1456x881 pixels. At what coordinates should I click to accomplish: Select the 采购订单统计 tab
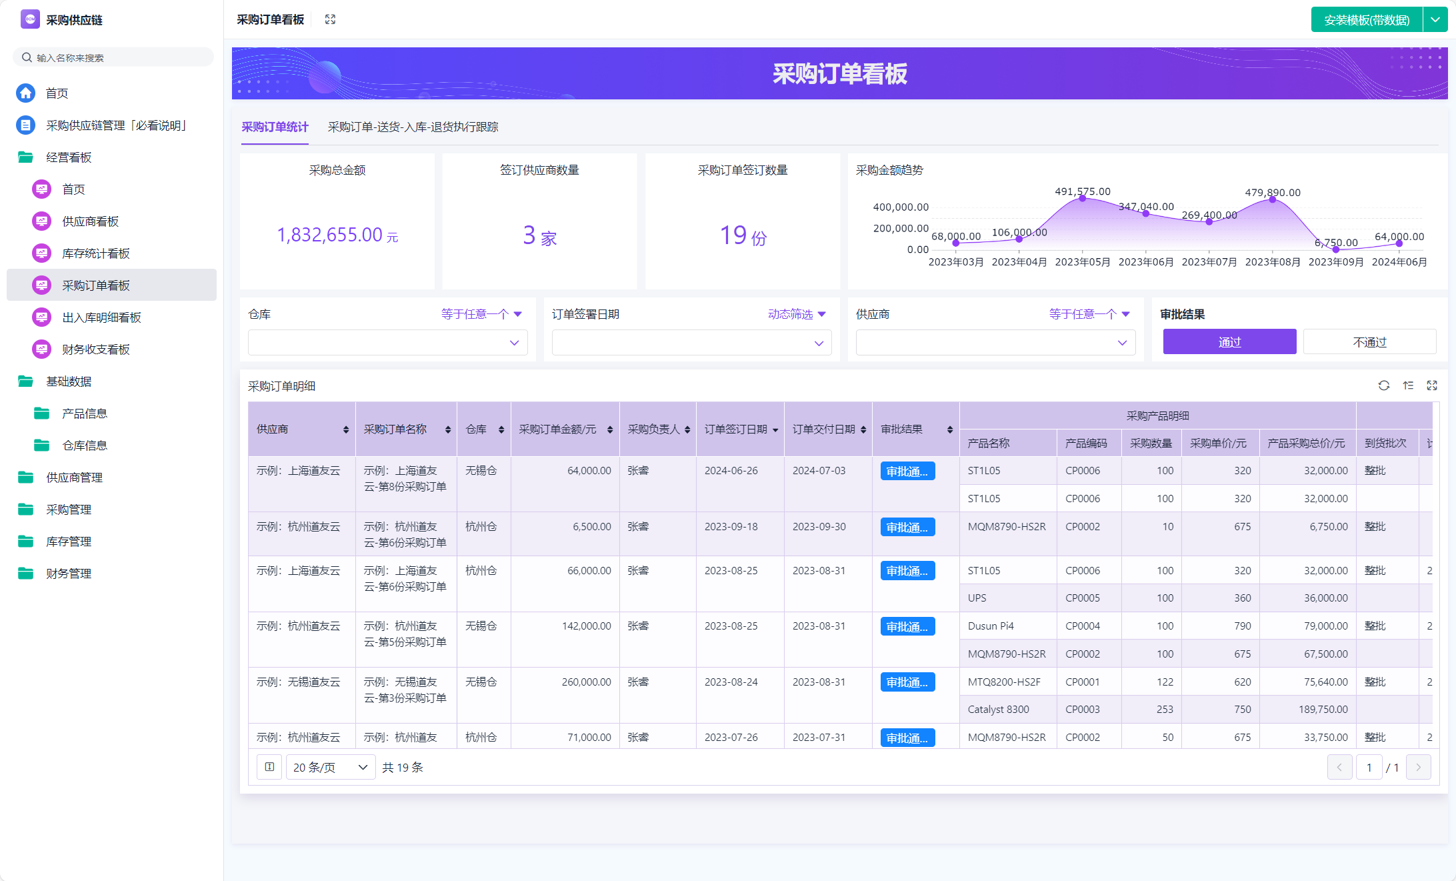point(275,127)
